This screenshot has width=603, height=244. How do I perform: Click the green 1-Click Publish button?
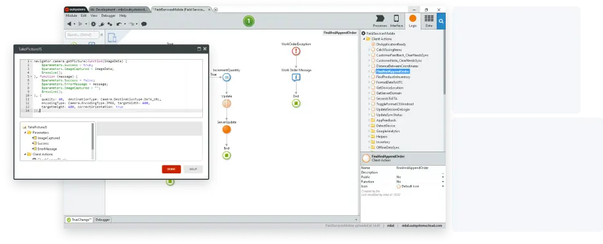[249, 21]
